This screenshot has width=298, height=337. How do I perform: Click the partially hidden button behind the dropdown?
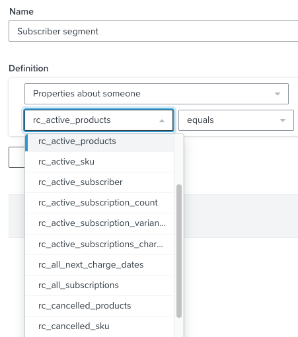(x=17, y=157)
